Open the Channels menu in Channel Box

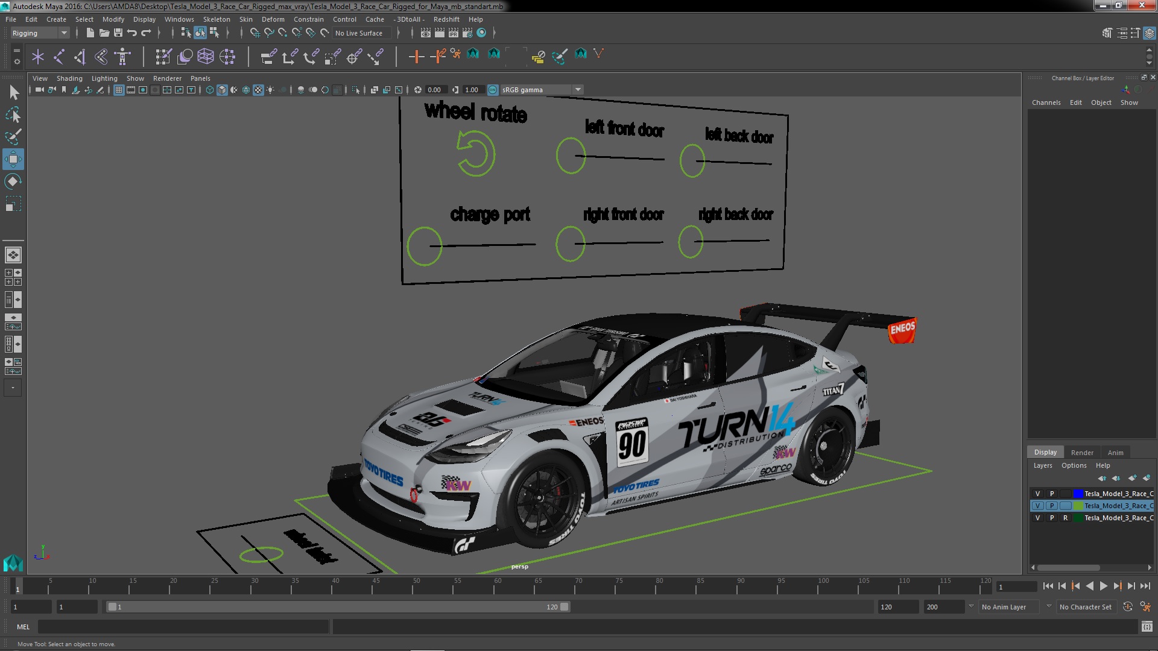[1046, 102]
